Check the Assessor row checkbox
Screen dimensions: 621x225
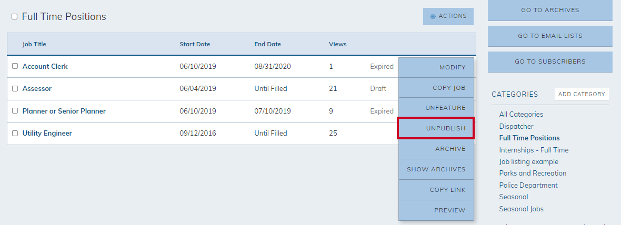pos(15,88)
